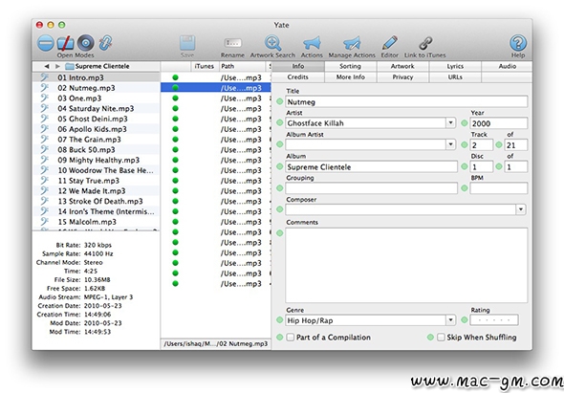Screen dimensions: 564x393
Task: Go back with left navigation arrow
Action: point(47,66)
